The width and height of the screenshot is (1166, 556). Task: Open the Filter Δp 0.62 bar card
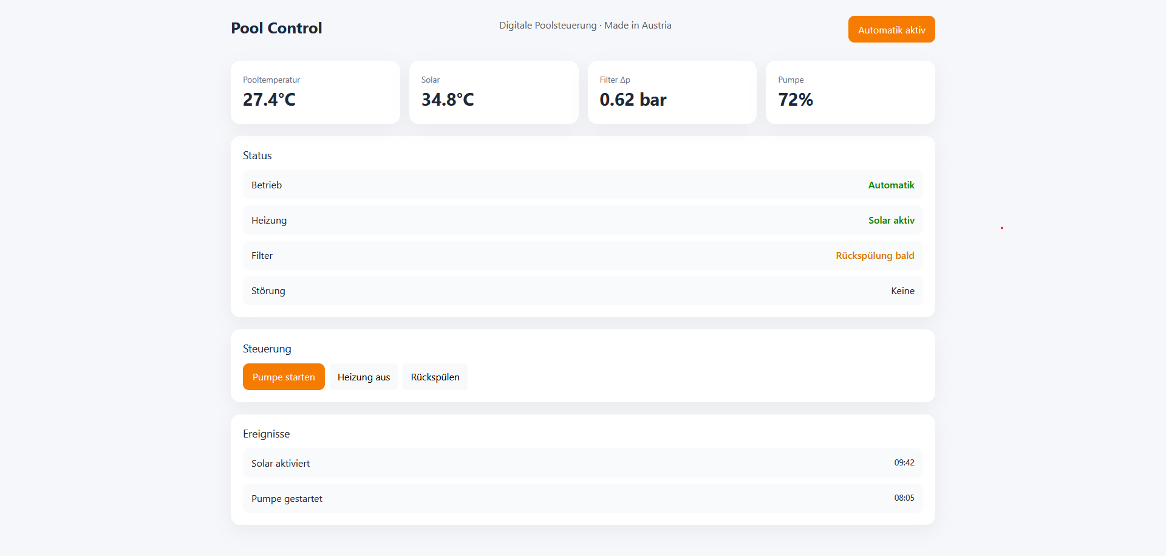[672, 92]
